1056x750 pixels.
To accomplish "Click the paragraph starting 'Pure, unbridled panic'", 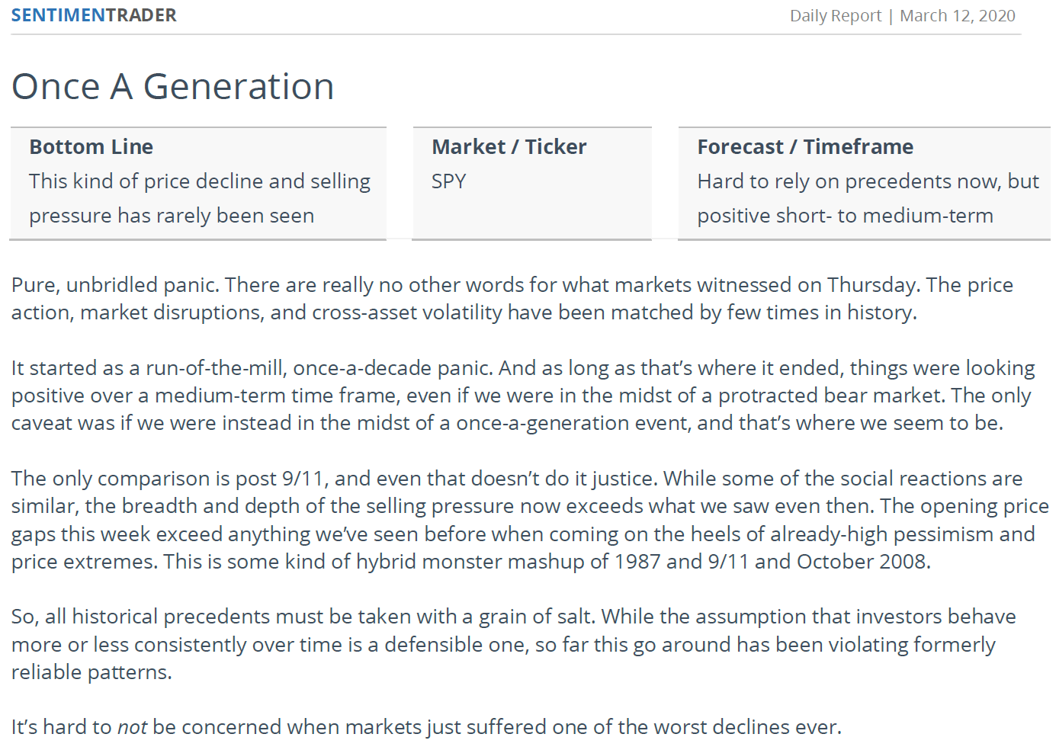I will point(512,298).
